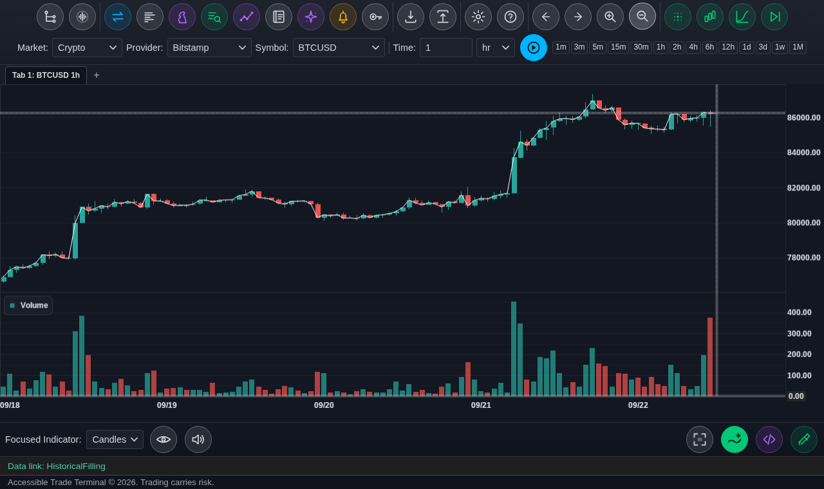Viewport: 824px width, 489px height.
Task: Click the green dotted grid icon
Action: [678, 17]
